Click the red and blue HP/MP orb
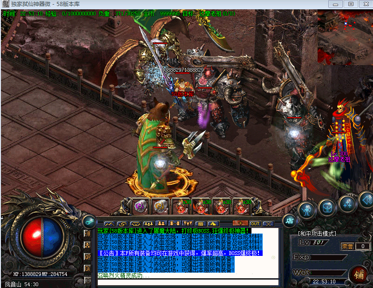The image size is (373, 288). [41, 237]
